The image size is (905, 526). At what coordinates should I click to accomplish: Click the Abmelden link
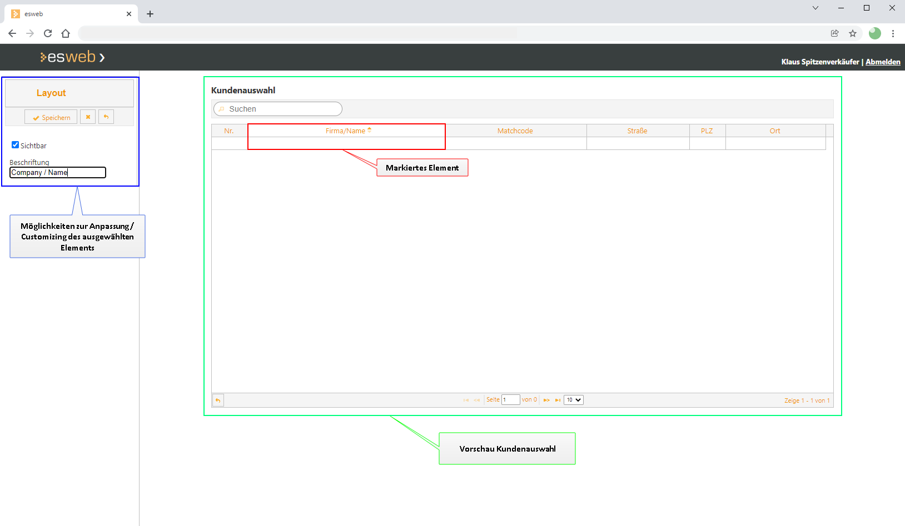click(883, 62)
